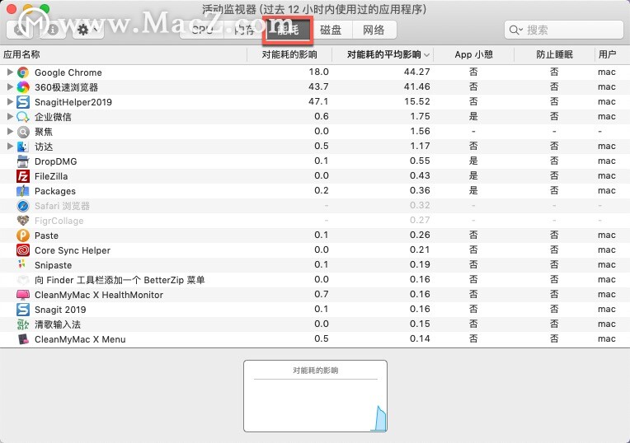
Task: Click the search magnifier icon
Action: point(515,30)
